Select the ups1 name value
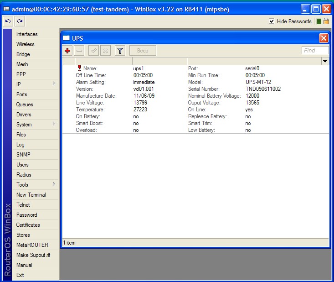Viewport: 334px width, 282px height. tap(139, 68)
